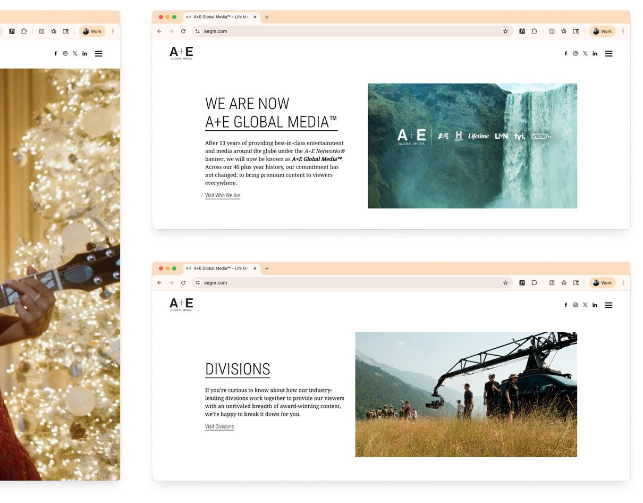The width and height of the screenshot is (643, 503).
Task: Open Work profile button in guitar photo window
Action: point(92,31)
